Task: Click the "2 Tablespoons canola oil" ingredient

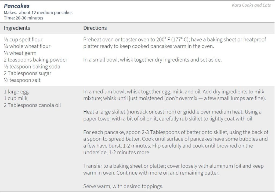Action: coord(32,105)
